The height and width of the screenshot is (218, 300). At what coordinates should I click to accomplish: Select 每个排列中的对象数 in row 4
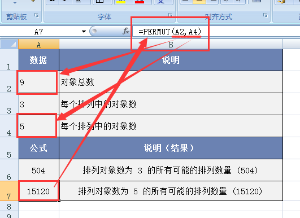pyautogui.click(x=171, y=126)
